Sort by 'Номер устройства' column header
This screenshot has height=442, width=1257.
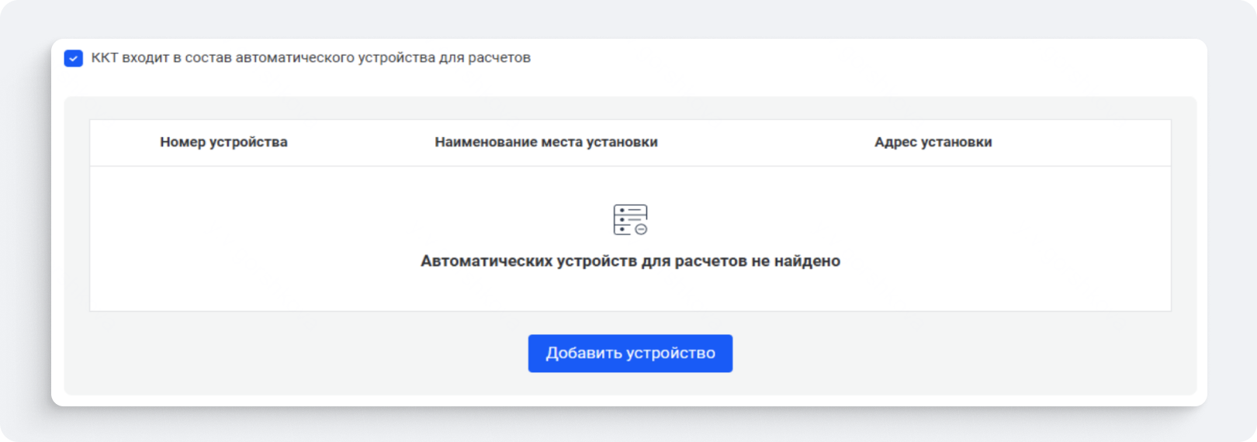click(223, 142)
